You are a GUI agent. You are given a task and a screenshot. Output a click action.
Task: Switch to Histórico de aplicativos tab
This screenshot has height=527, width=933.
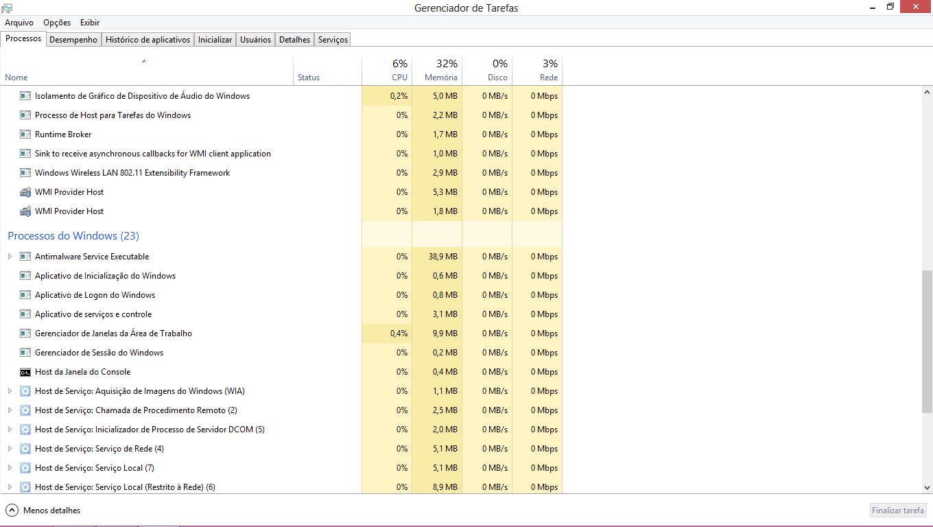(147, 40)
